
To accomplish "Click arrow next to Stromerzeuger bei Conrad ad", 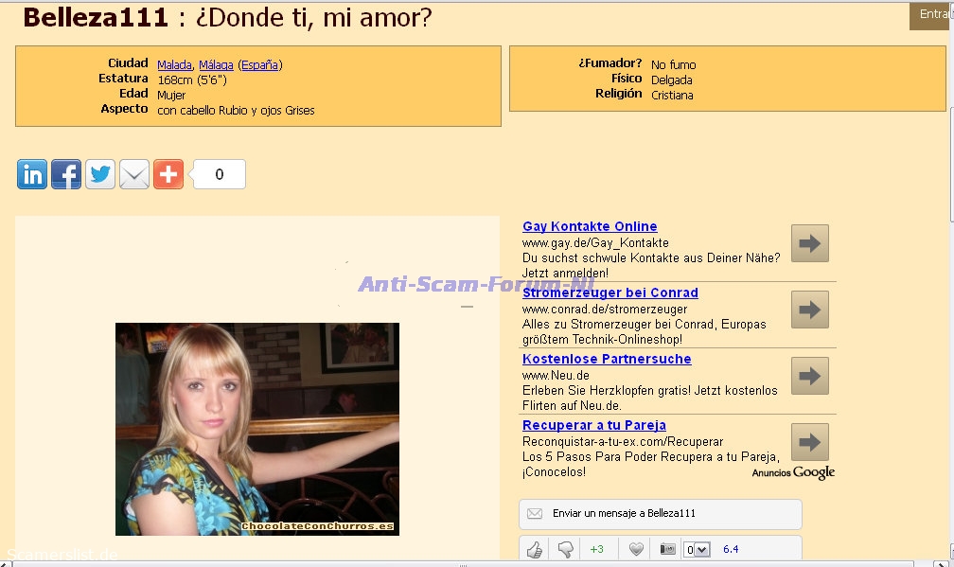I will (x=809, y=310).
